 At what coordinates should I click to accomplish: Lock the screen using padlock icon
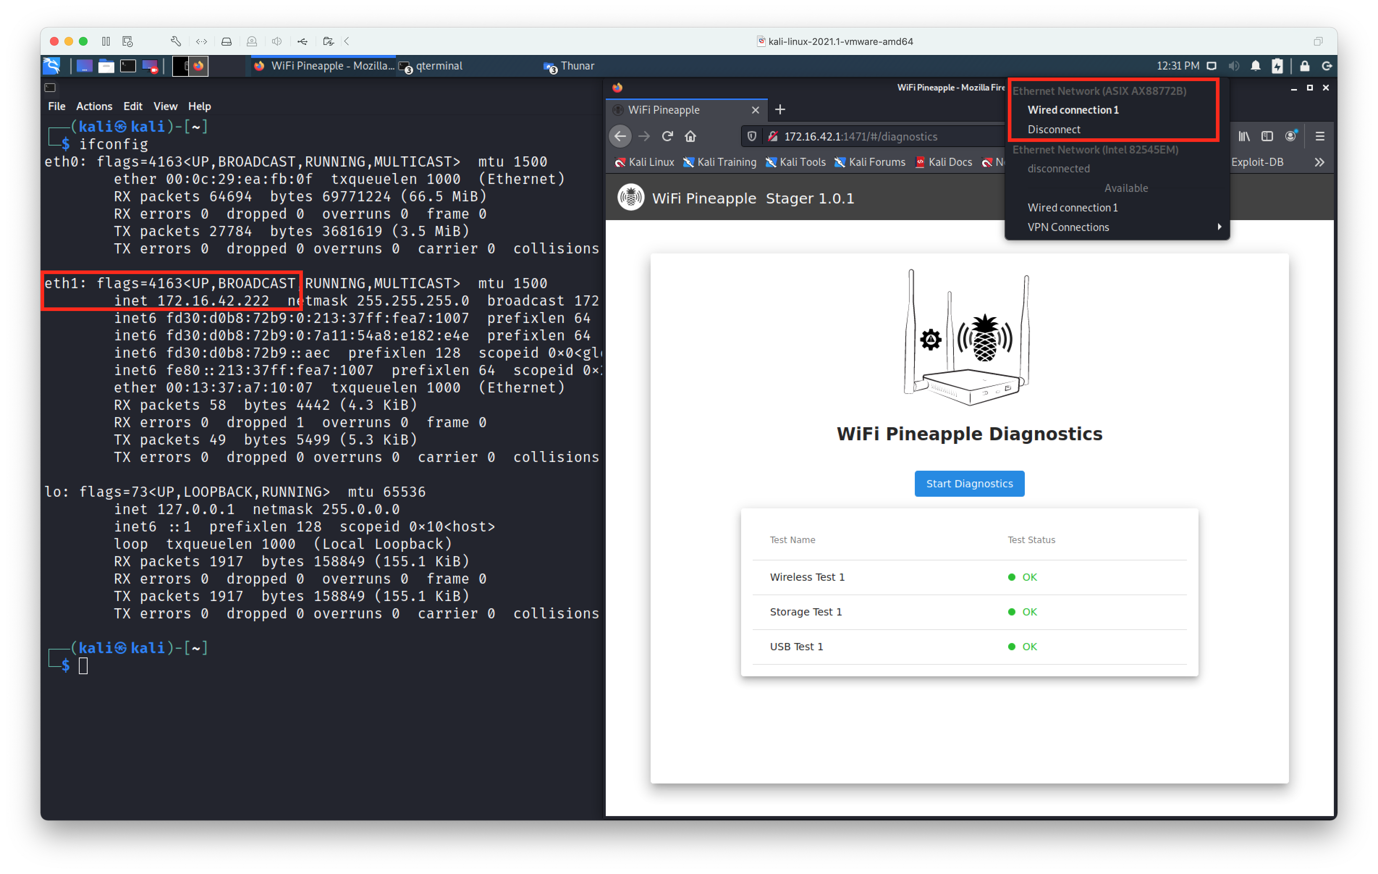click(x=1305, y=66)
